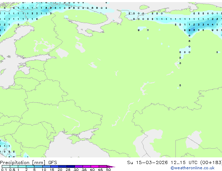
Task: Pick the legend swatch between 45 and 50
Action: 103,166
